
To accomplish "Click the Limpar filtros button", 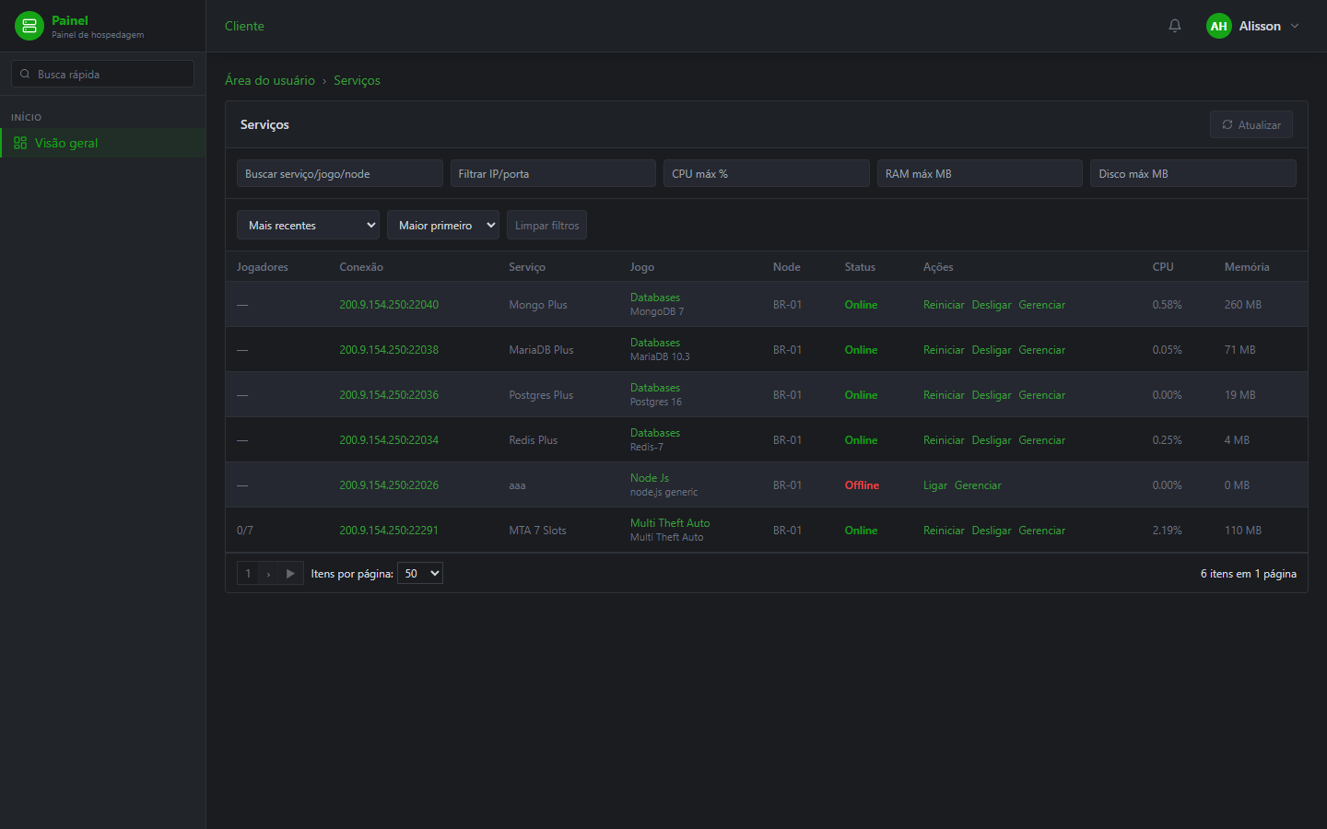I will pos(546,225).
